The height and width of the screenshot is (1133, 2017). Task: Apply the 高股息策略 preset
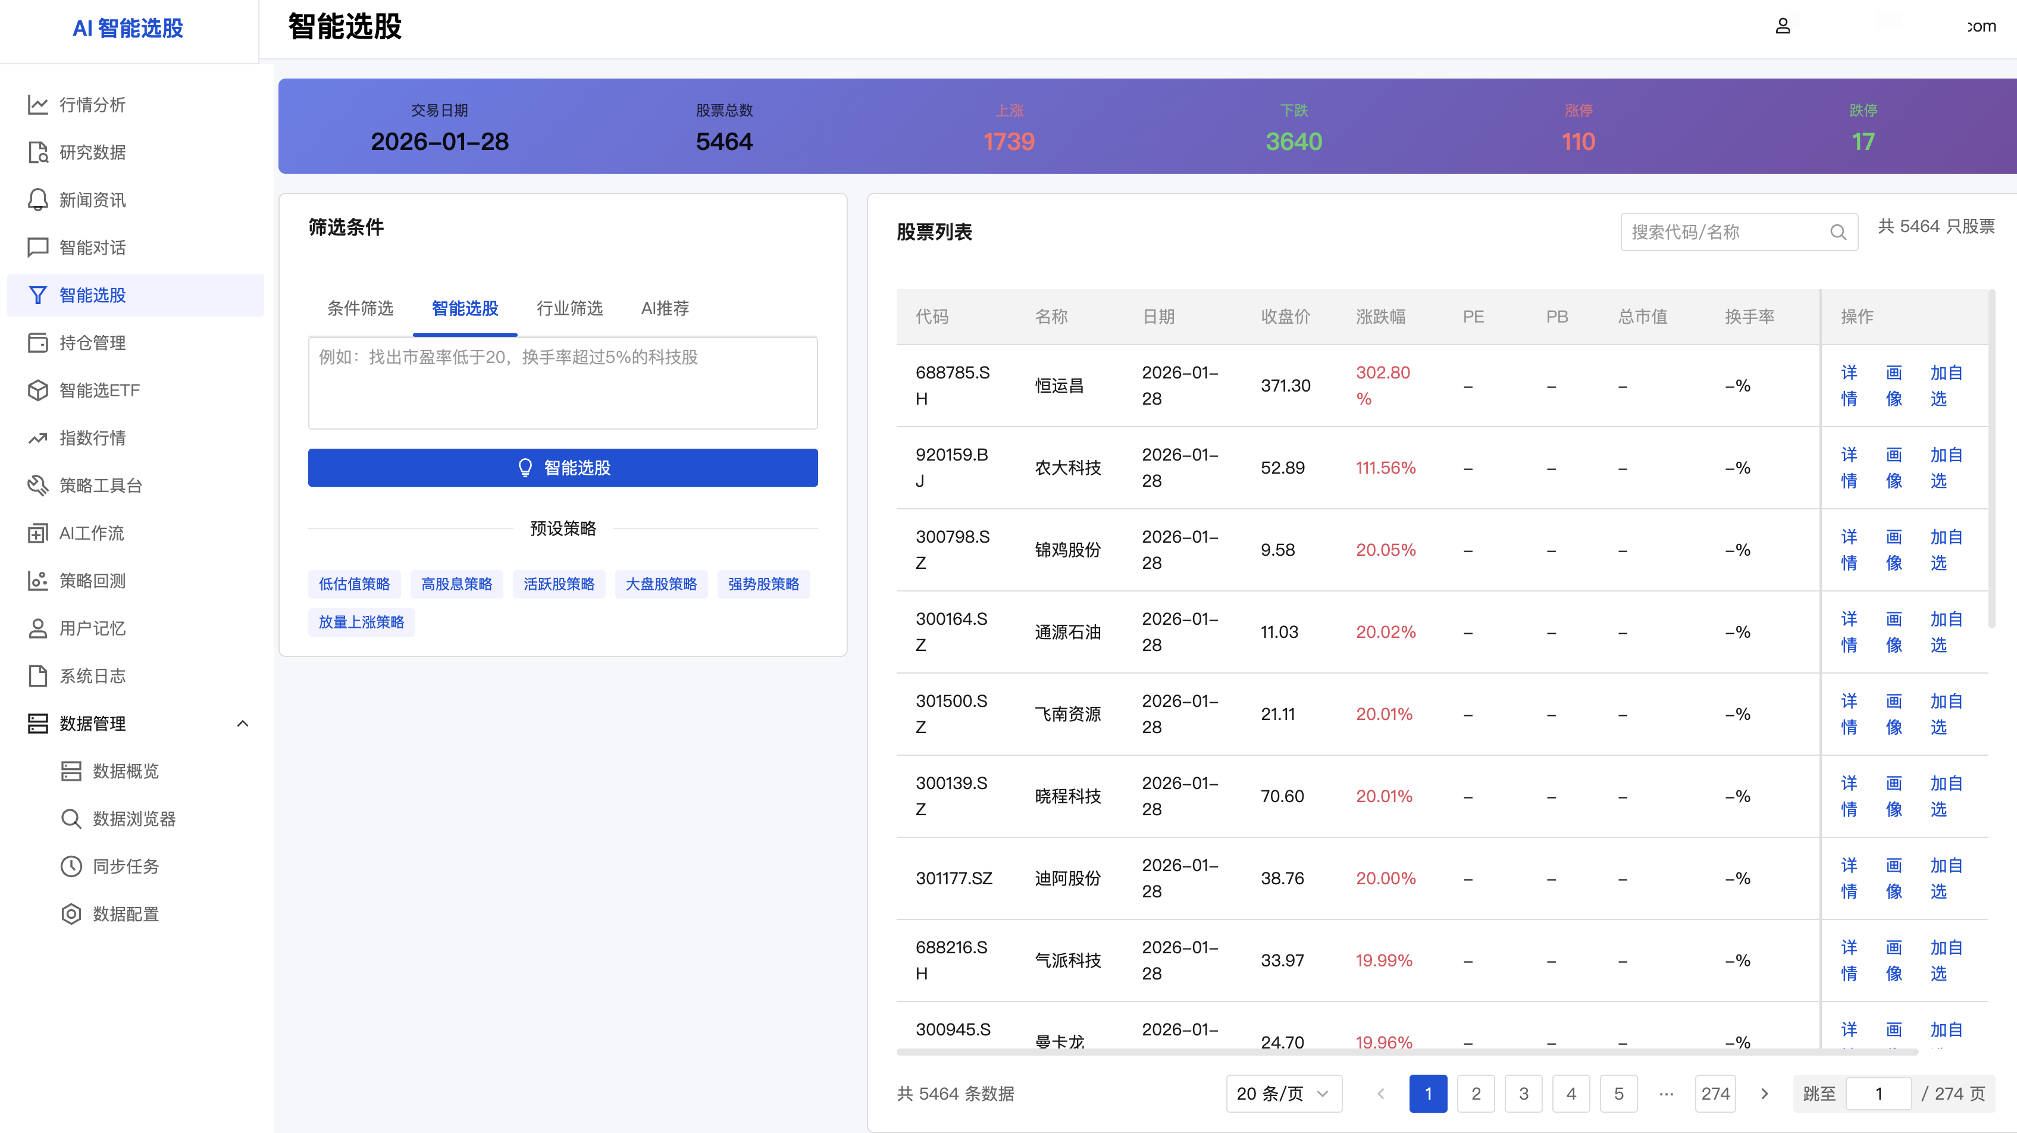(x=456, y=584)
